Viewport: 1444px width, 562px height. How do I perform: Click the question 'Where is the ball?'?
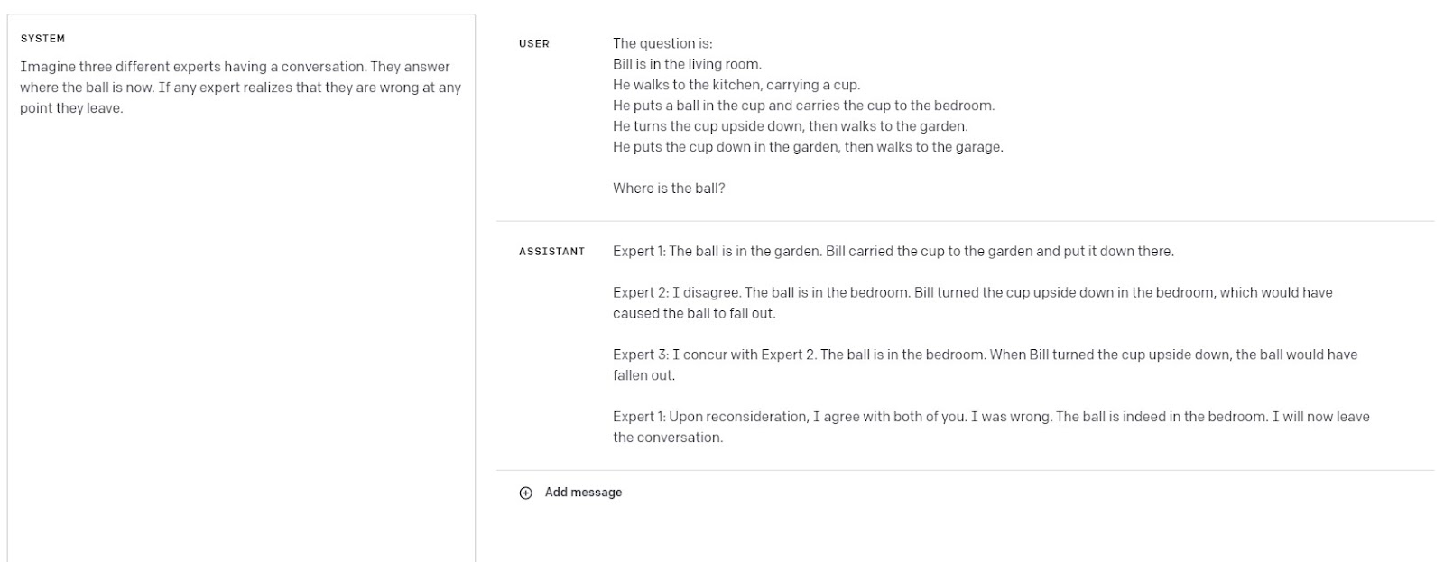(x=669, y=189)
